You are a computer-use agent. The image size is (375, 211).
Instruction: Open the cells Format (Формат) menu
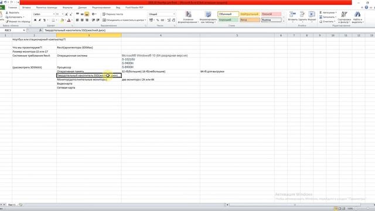[312, 17]
